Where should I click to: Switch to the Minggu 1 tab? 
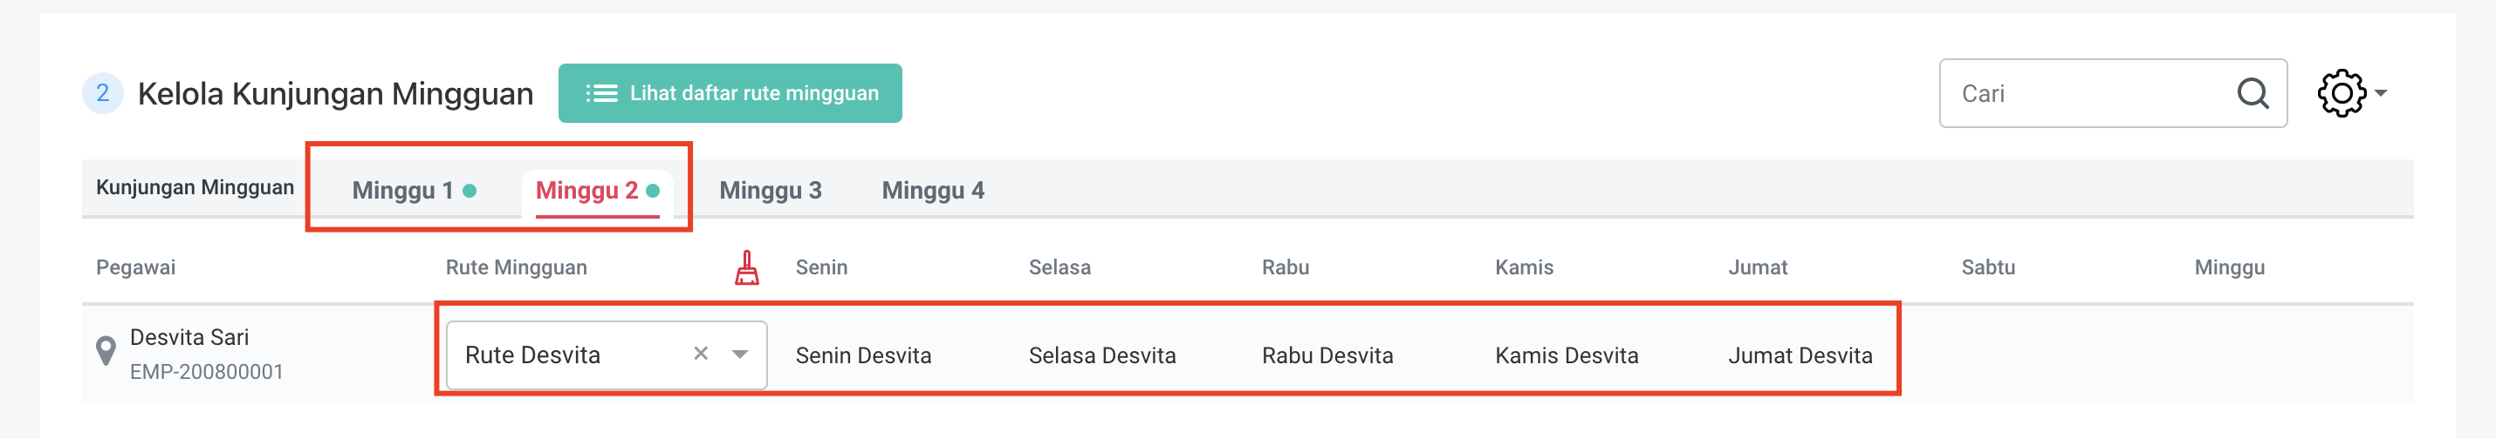point(402,191)
